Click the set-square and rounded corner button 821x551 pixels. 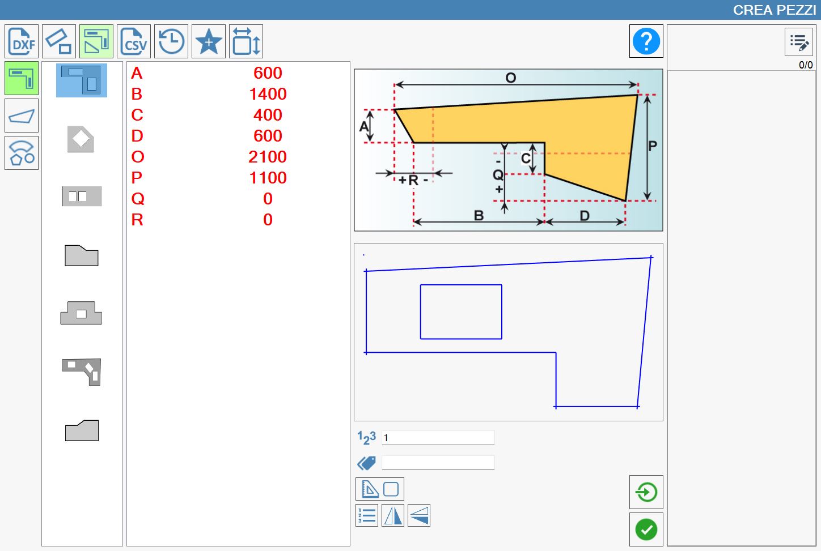pos(380,489)
